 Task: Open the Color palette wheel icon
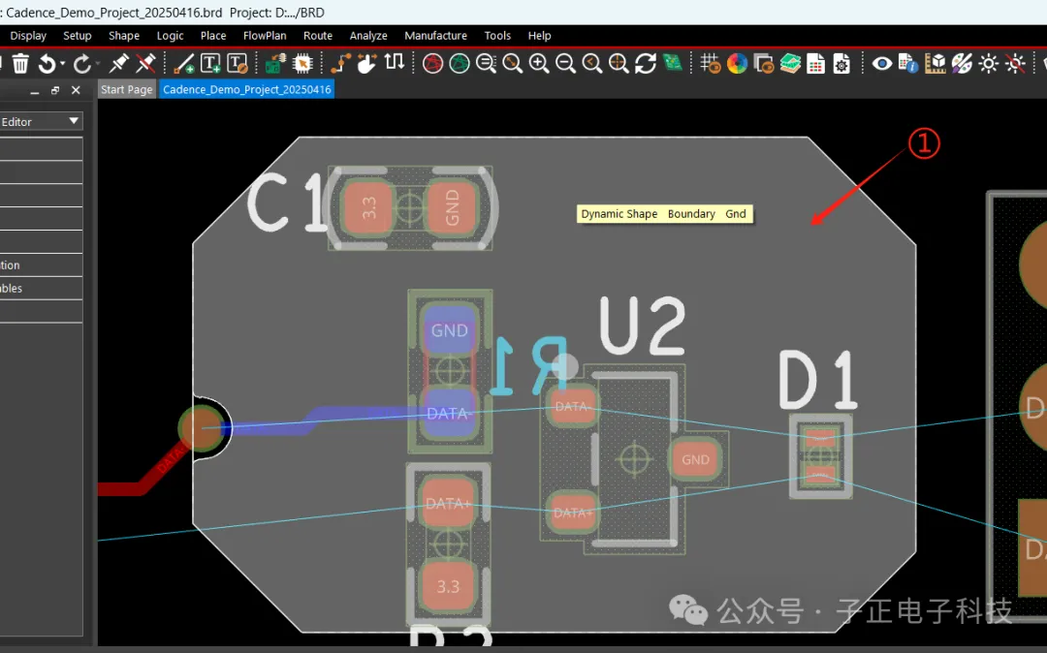[737, 63]
